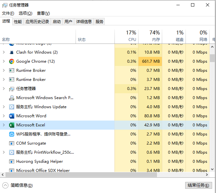Switch to the 应用历史记录 tab

pos(37,22)
